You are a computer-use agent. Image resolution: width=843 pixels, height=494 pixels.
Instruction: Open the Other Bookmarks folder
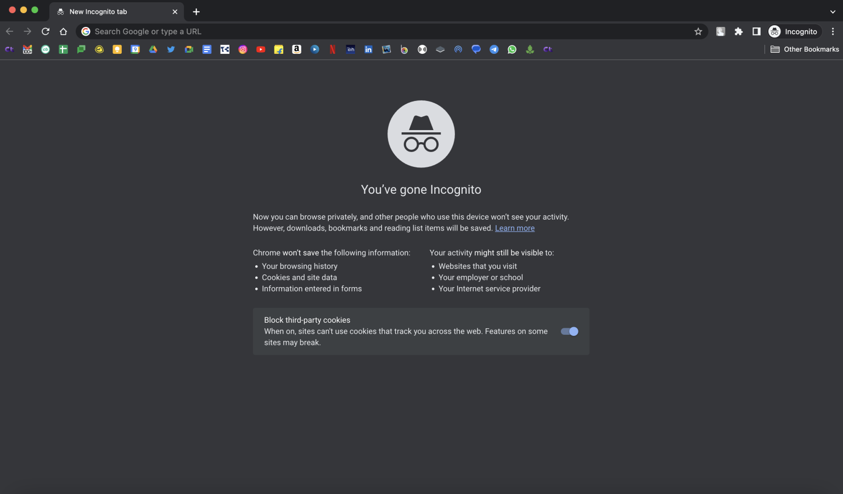coord(804,49)
